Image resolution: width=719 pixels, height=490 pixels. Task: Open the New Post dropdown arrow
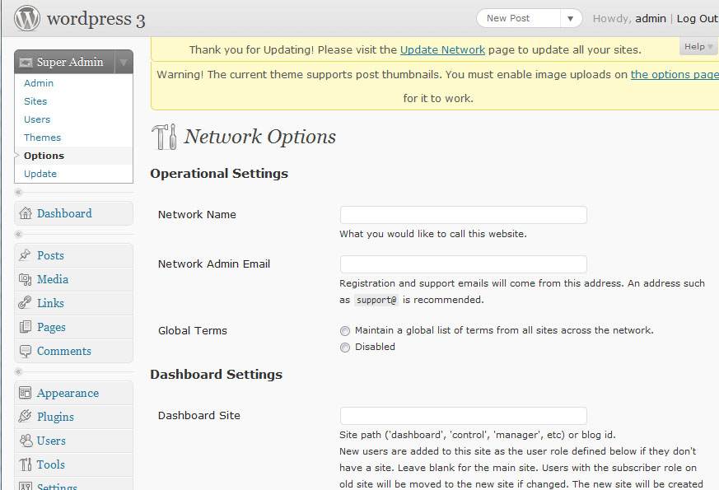click(571, 19)
